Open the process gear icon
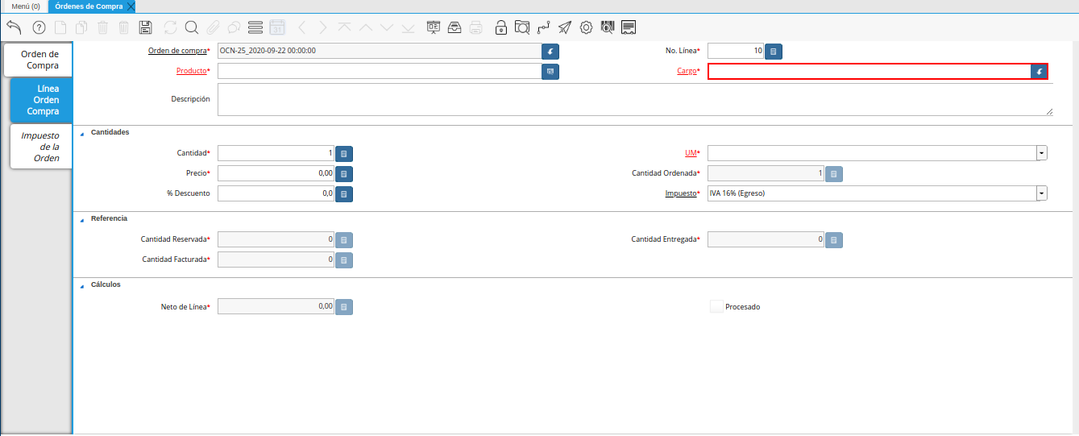1079x436 pixels. pos(587,27)
